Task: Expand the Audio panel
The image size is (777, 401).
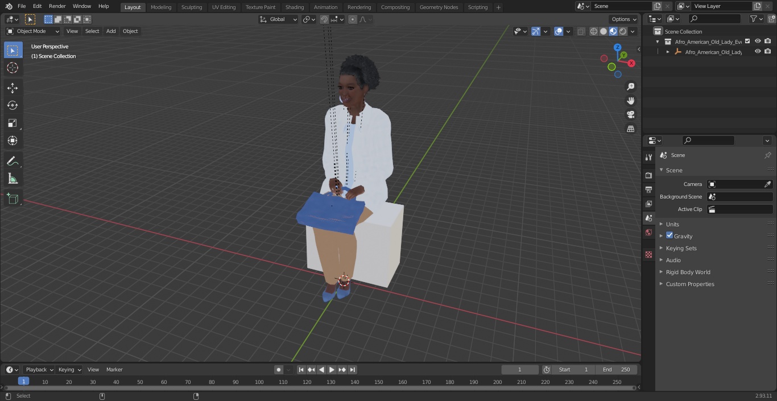Action: coord(673,260)
